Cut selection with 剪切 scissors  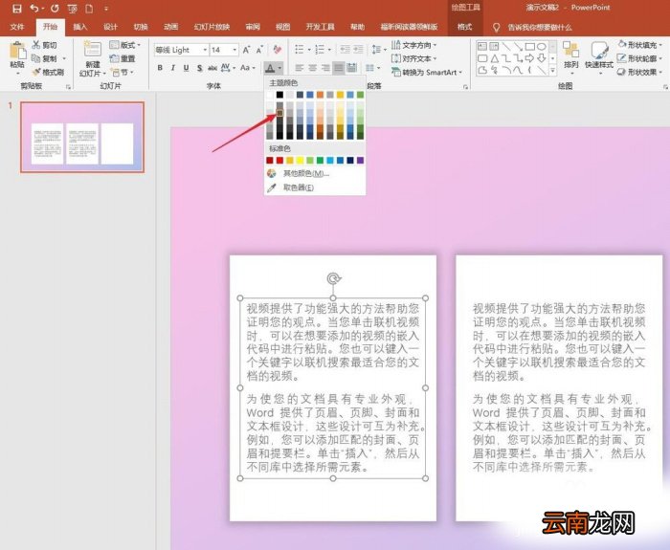click(x=44, y=45)
